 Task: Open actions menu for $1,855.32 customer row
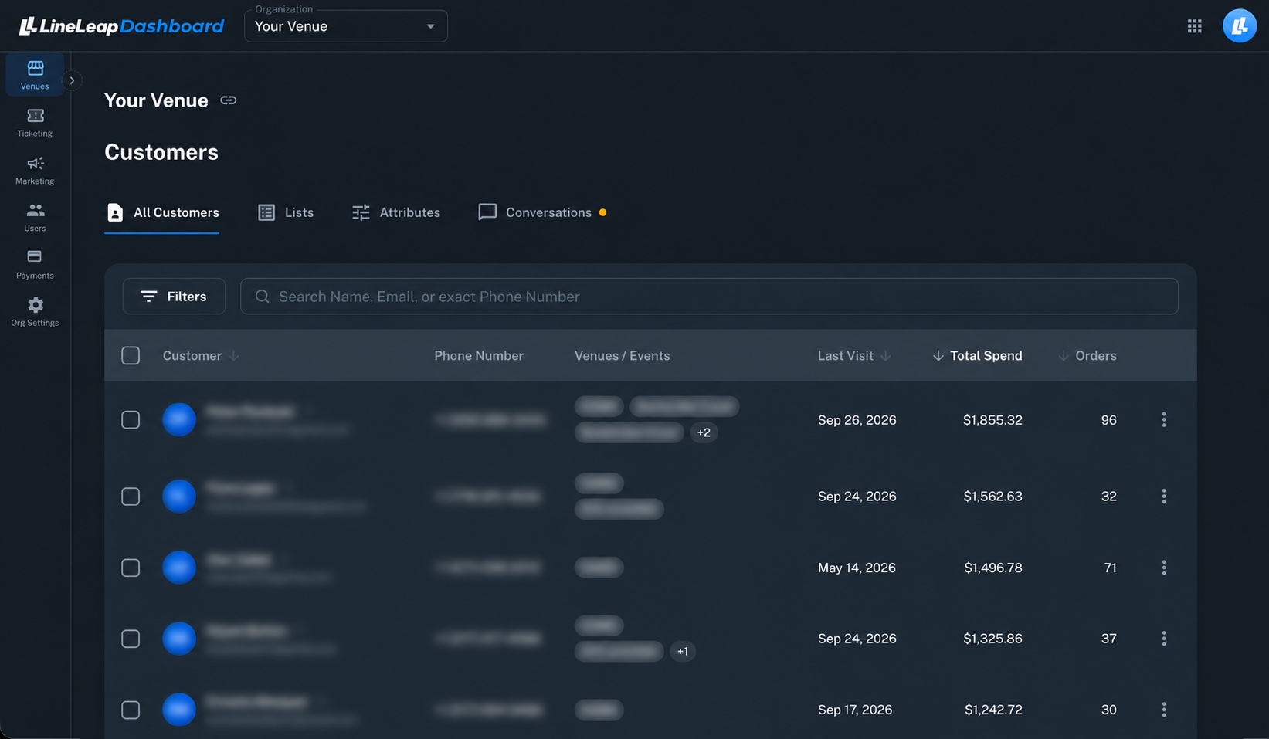click(1163, 419)
